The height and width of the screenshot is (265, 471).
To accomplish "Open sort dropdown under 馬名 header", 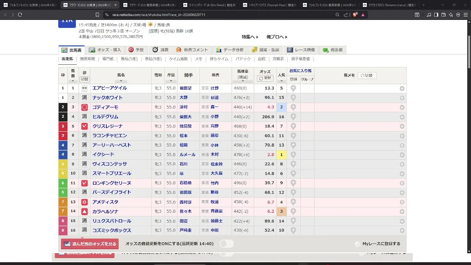I will (x=121, y=81).
